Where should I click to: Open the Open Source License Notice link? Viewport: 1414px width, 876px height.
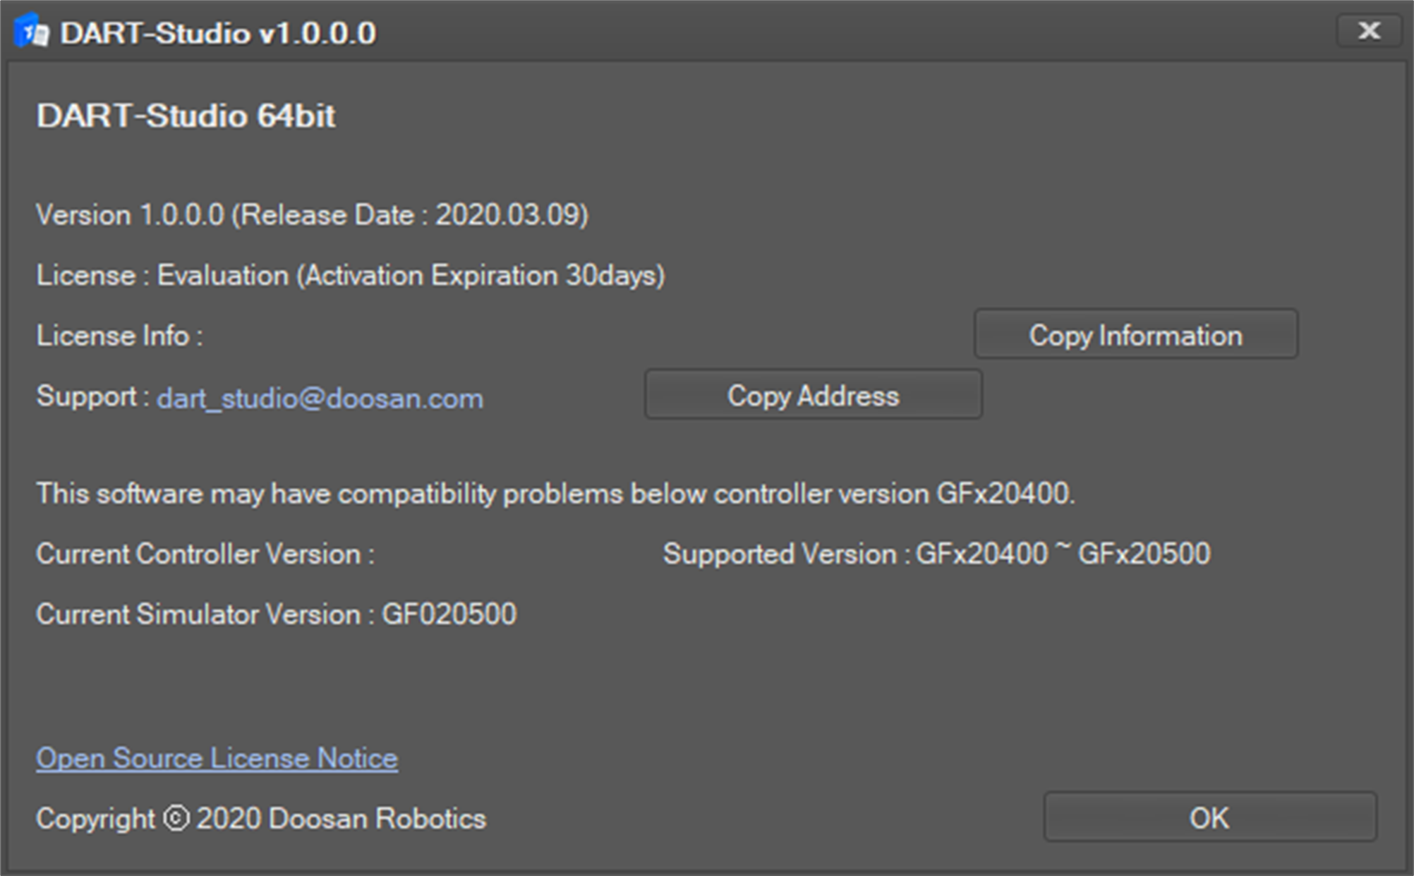click(x=217, y=759)
